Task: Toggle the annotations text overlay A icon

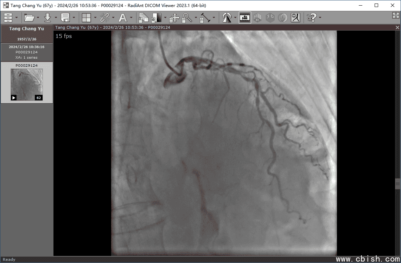Action: (123, 18)
